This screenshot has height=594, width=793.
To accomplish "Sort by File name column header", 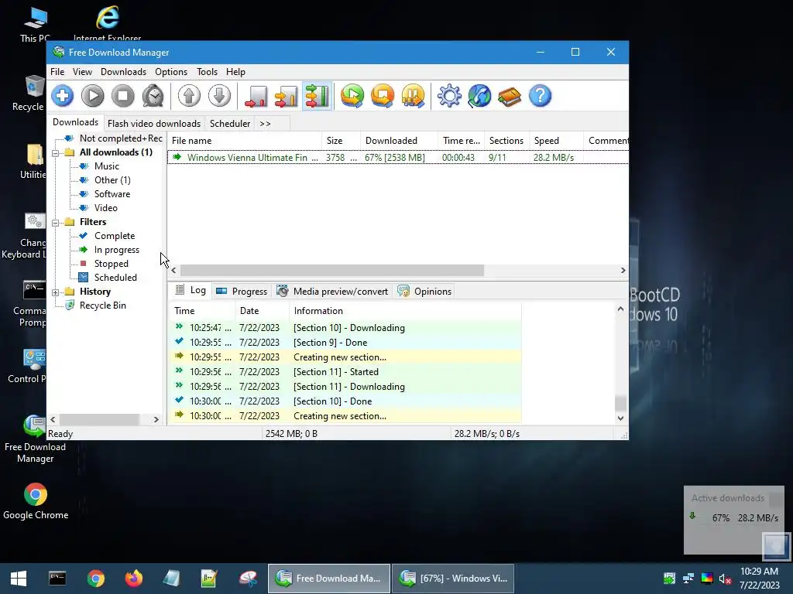I will [x=245, y=141].
